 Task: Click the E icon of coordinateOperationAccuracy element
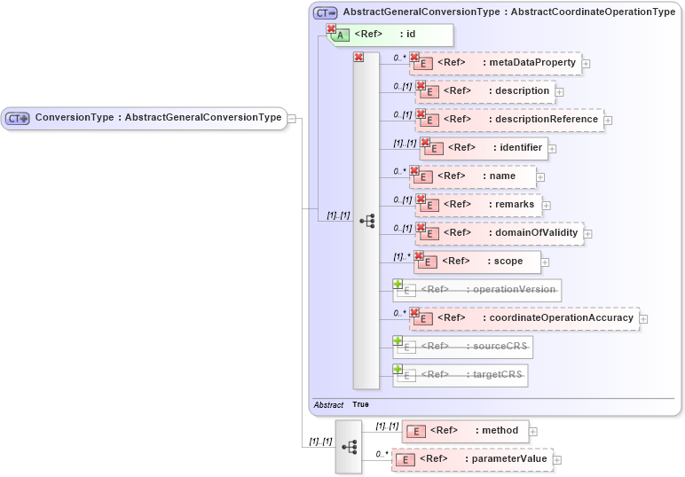pyautogui.click(x=422, y=319)
